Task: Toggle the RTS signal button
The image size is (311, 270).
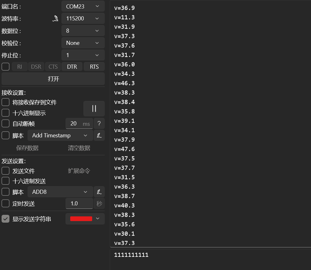Action: [x=94, y=66]
